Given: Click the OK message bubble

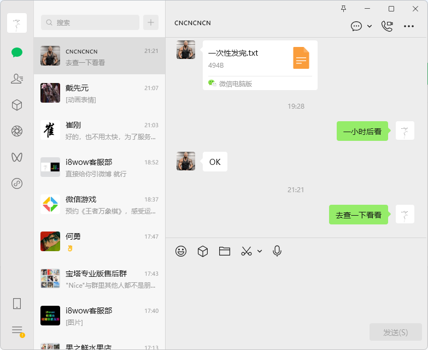Looking at the screenshot, I should [x=215, y=162].
